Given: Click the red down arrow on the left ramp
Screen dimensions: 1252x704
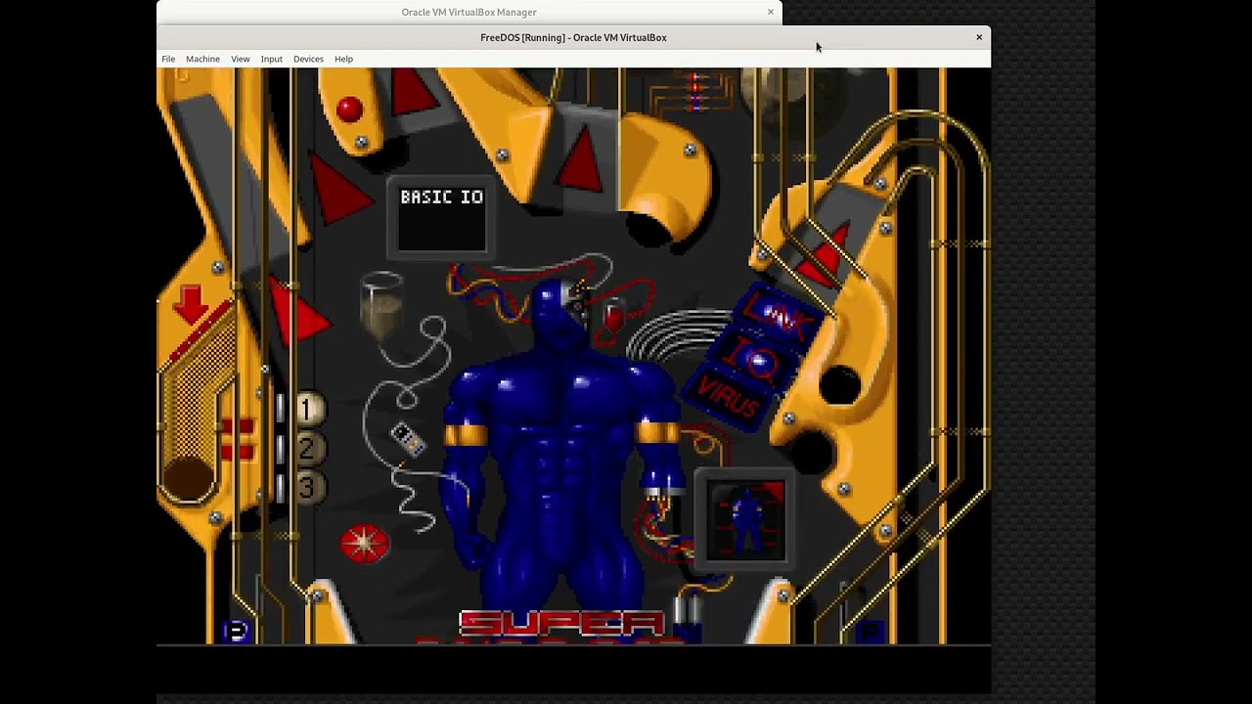Looking at the screenshot, I should [x=190, y=304].
